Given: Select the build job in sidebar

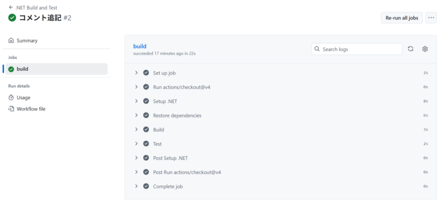Looking at the screenshot, I should (57, 69).
